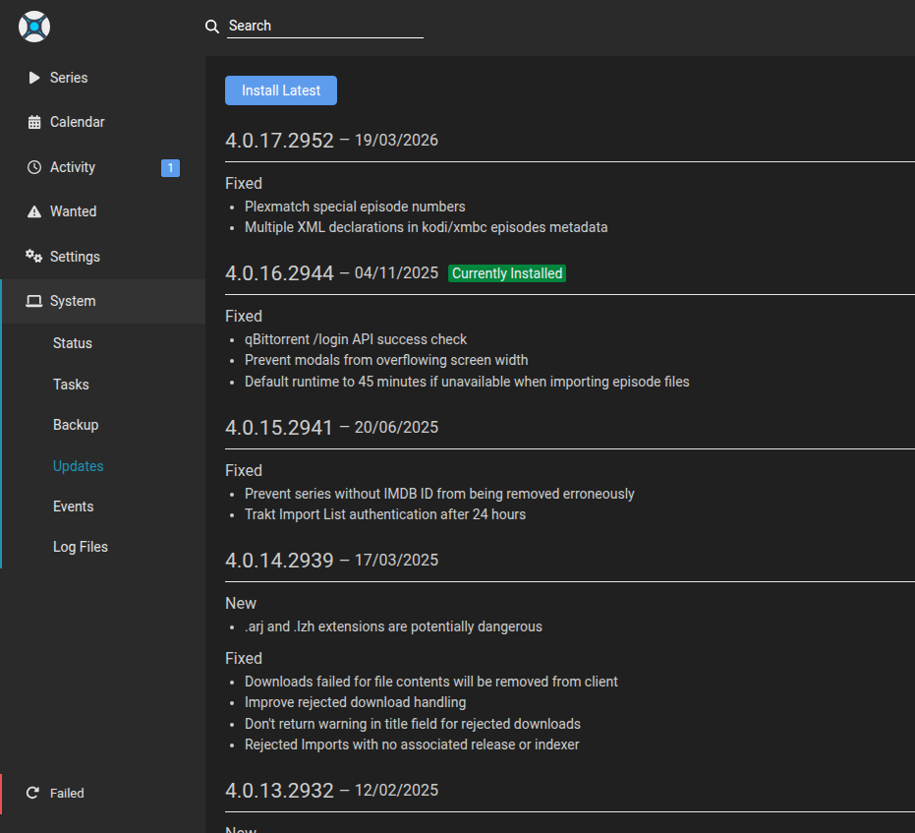Click the search magnifier icon

pyautogui.click(x=211, y=27)
